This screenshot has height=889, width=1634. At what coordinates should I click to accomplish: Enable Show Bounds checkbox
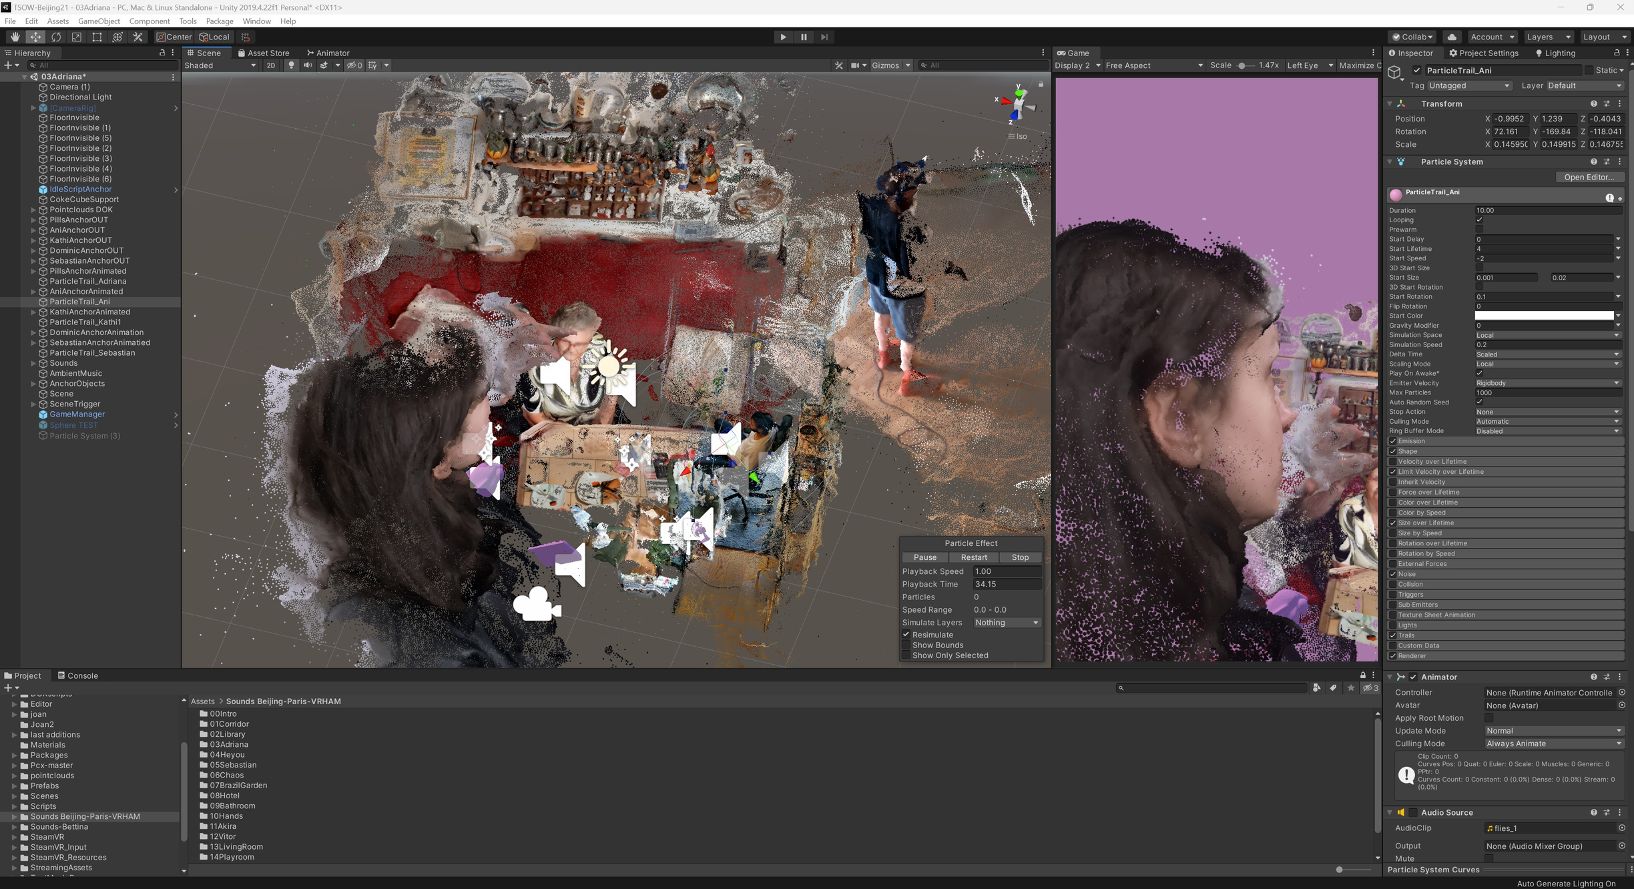(x=906, y=645)
